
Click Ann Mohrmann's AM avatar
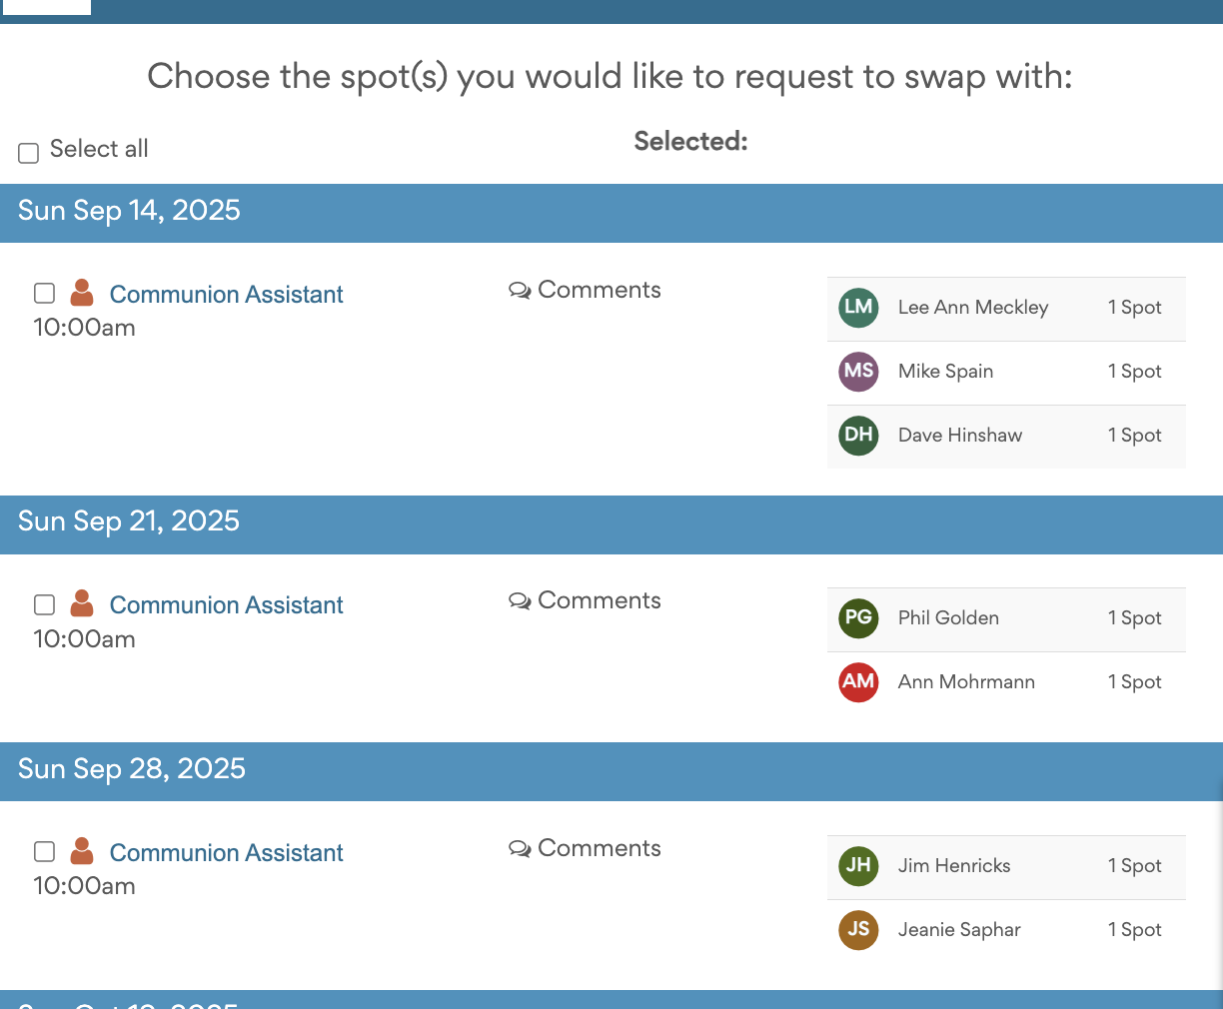pyautogui.click(x=858, y=682)
